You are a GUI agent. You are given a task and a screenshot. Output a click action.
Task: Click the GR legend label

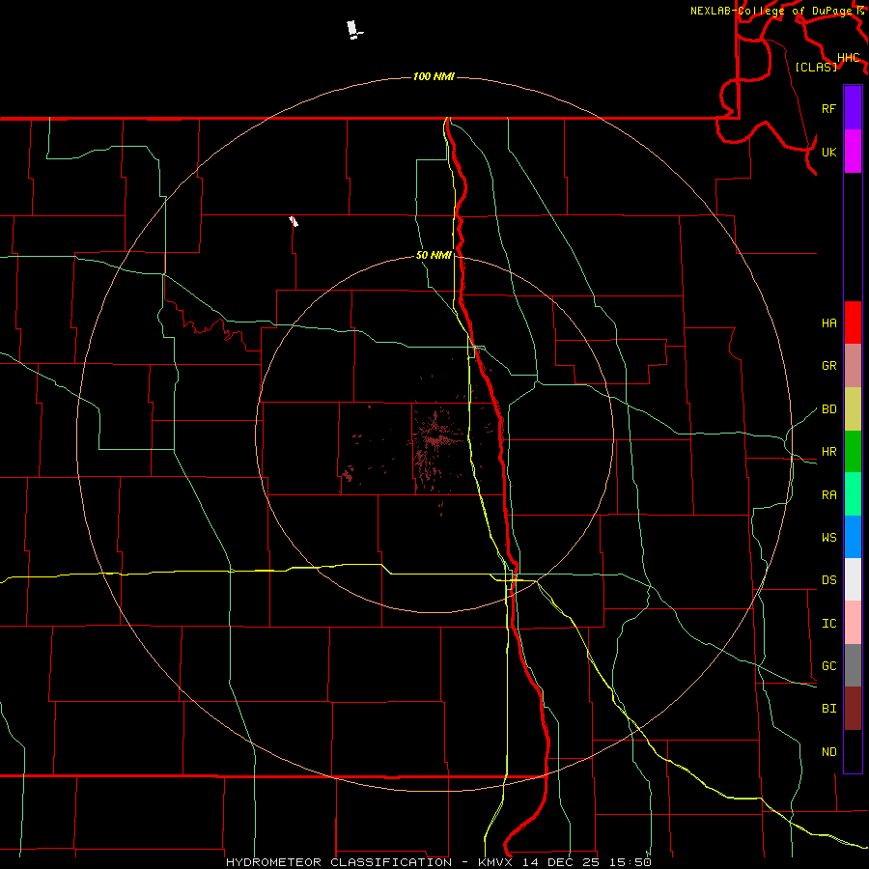tap(828, 365)
